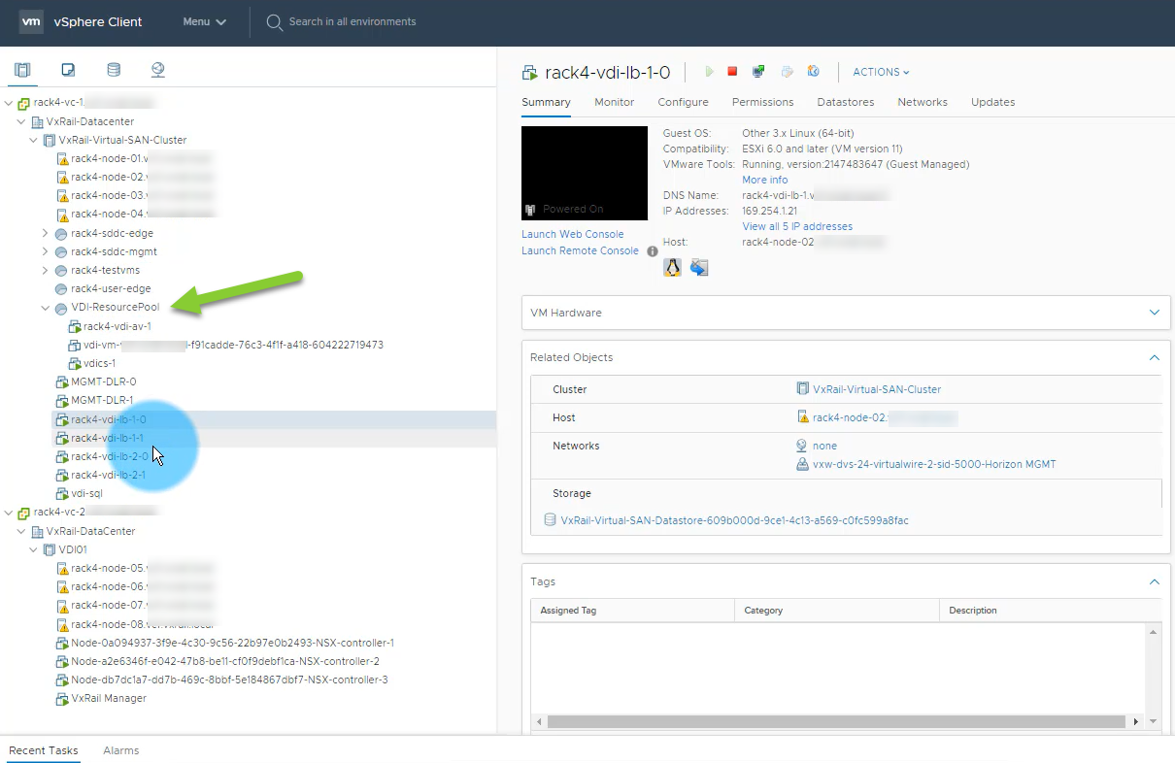Click the Take Snapshot clock icon
1175x763 pixels.
click(x=814, y=72)
